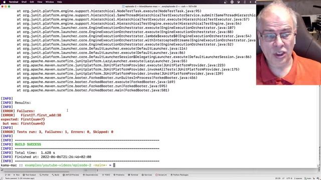Open the Shell menu

[24, 2]
